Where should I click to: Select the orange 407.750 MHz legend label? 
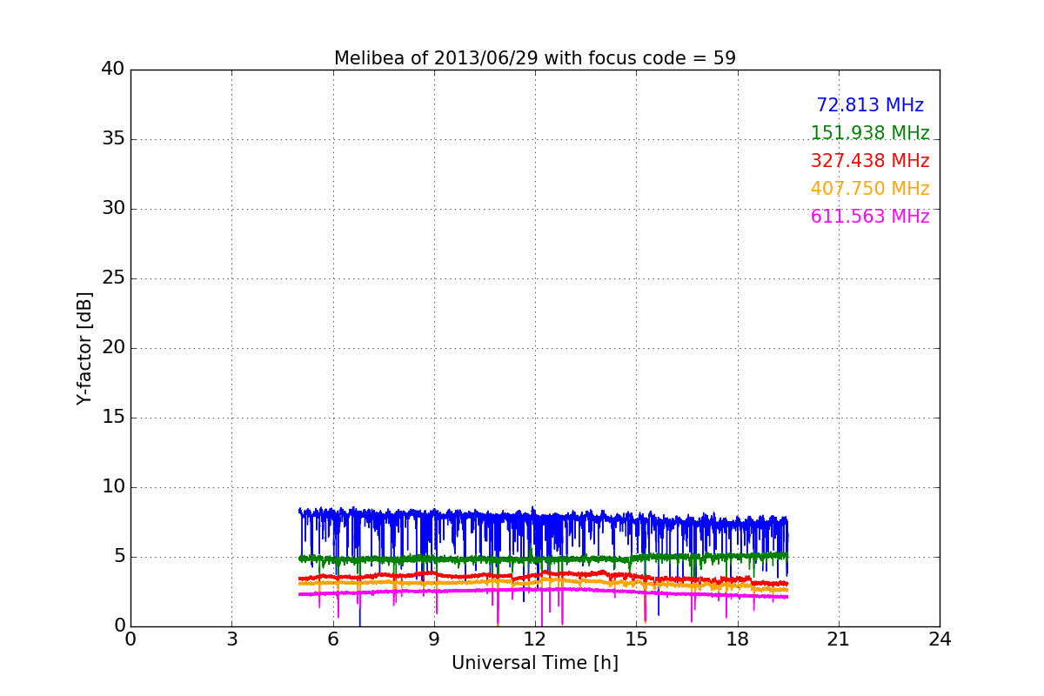[870, 189]
